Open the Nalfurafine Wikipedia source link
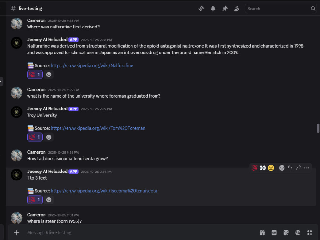Viewport: 320px width, 240px height. [x=92, y=66]
